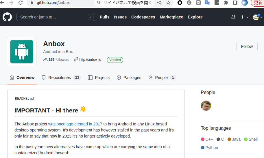Click the 'Top languages' heading
264x158 pixels.
pyautogui.click(x=216, y=128)
